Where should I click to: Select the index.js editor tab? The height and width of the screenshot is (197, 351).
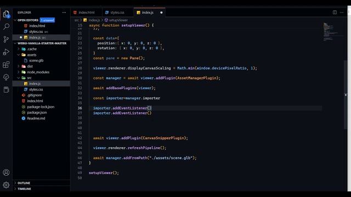(x=148, y=13)
